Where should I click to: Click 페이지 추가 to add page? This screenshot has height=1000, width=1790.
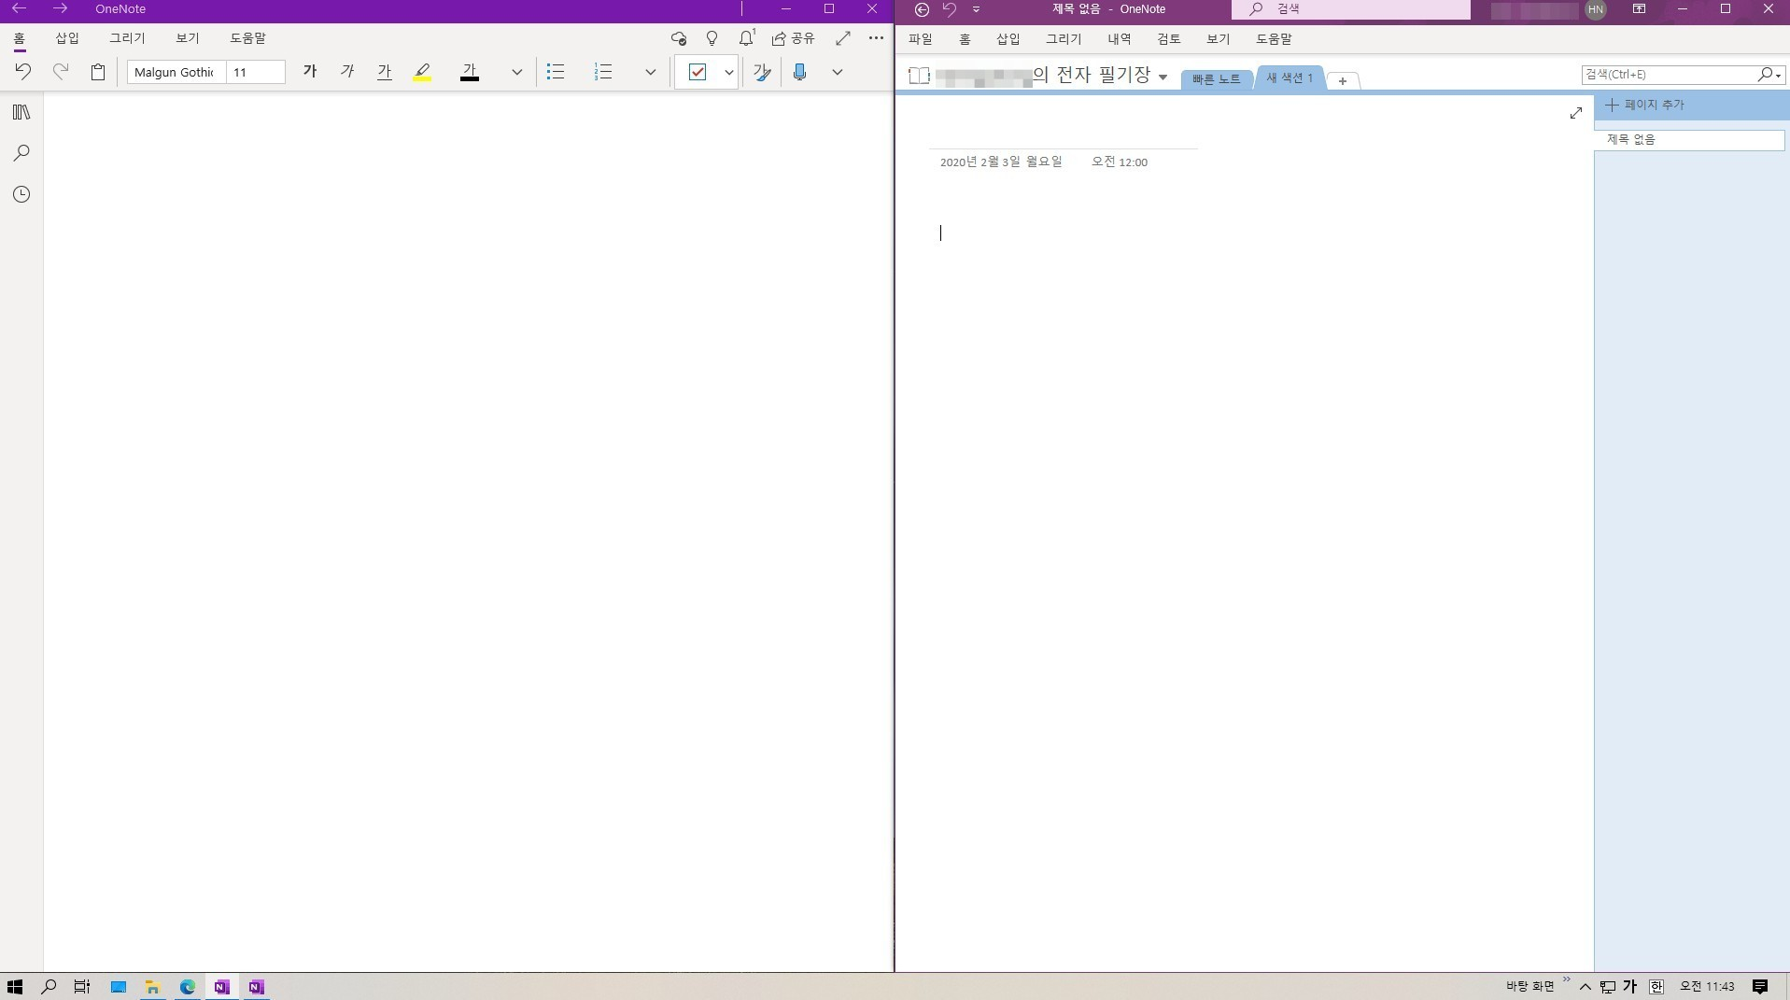[1644, 105]
